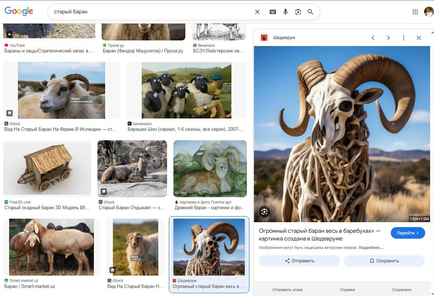Image resolution: width=434 pixels, height=296 pixels.
Task: Open the Подробнее copyright link
Action: click(371, 247)
